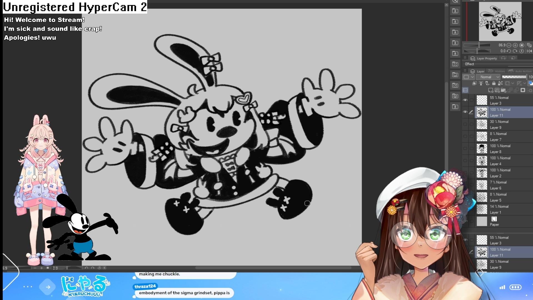Hide Layer 3 with its eye icon

465,100
